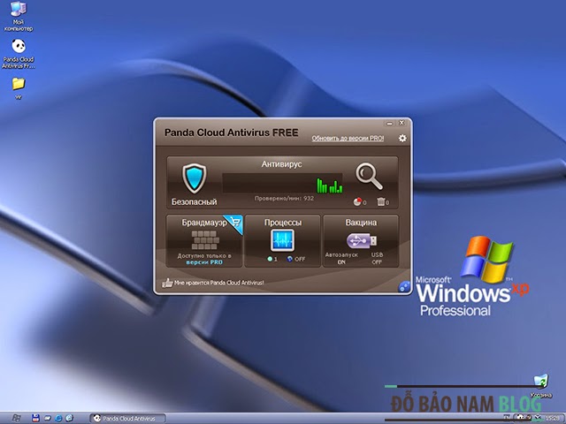Start a scan with the magnifying glass icon

(x=369, y=177)
